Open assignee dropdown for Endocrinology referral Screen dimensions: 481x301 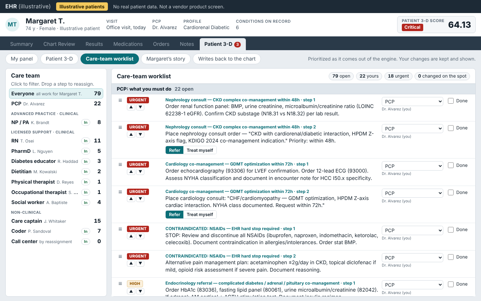[x=412, y=285]
